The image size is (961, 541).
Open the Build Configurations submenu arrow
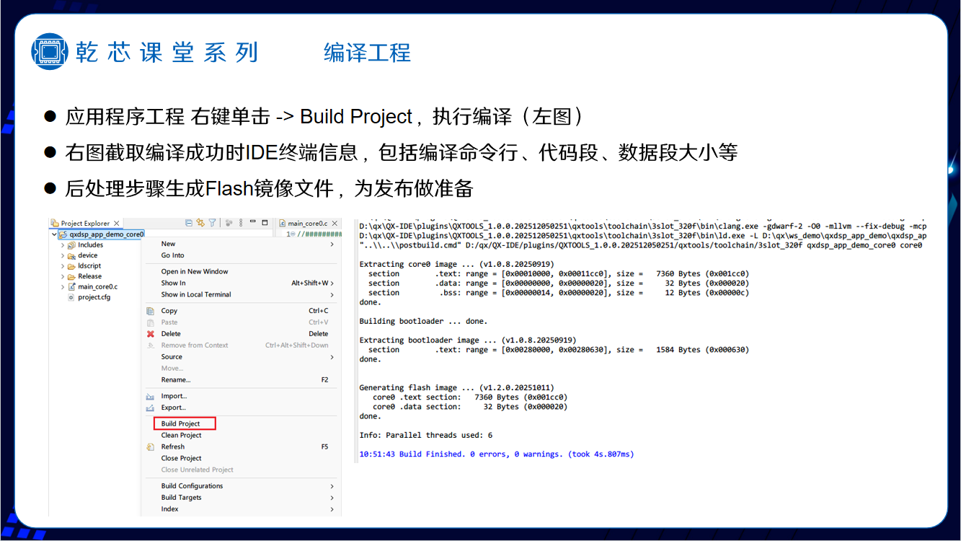pyautogui.click(x=332, y=486)
